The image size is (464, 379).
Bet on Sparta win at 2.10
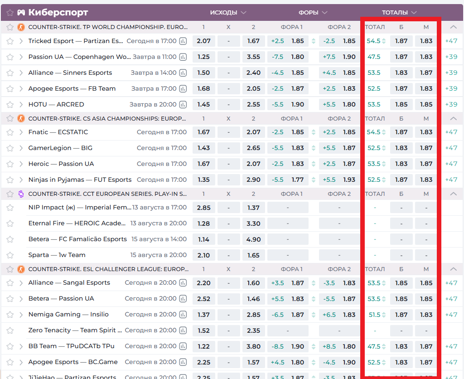tap(203, 255)
